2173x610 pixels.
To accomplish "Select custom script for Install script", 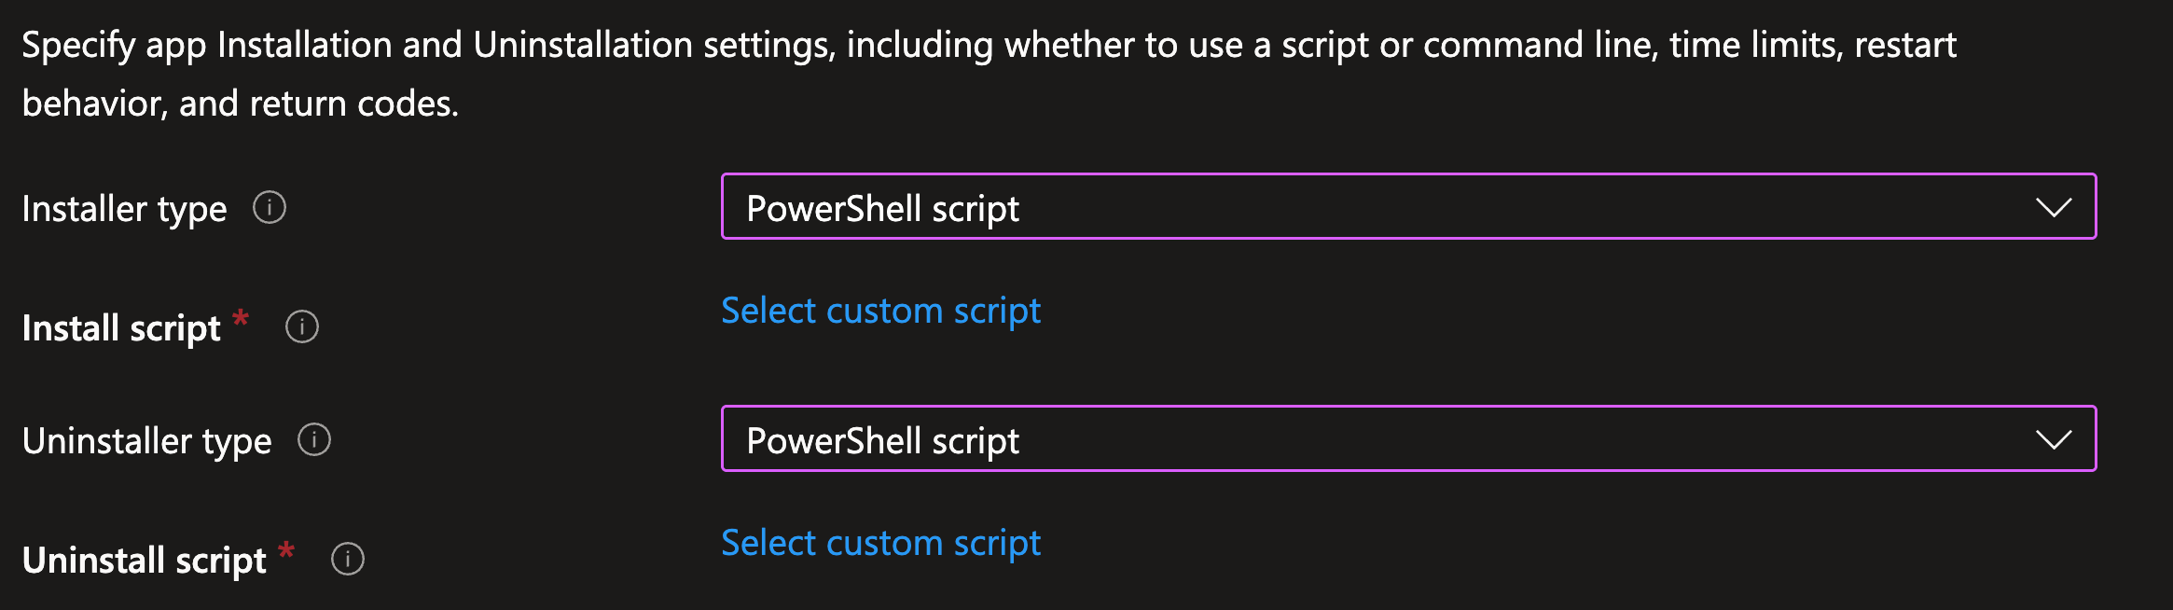I will point(880,311).
